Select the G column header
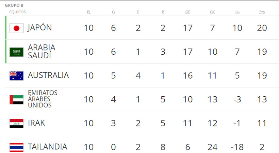Viewport: 279px width, 153px height. tap(113, 12)
